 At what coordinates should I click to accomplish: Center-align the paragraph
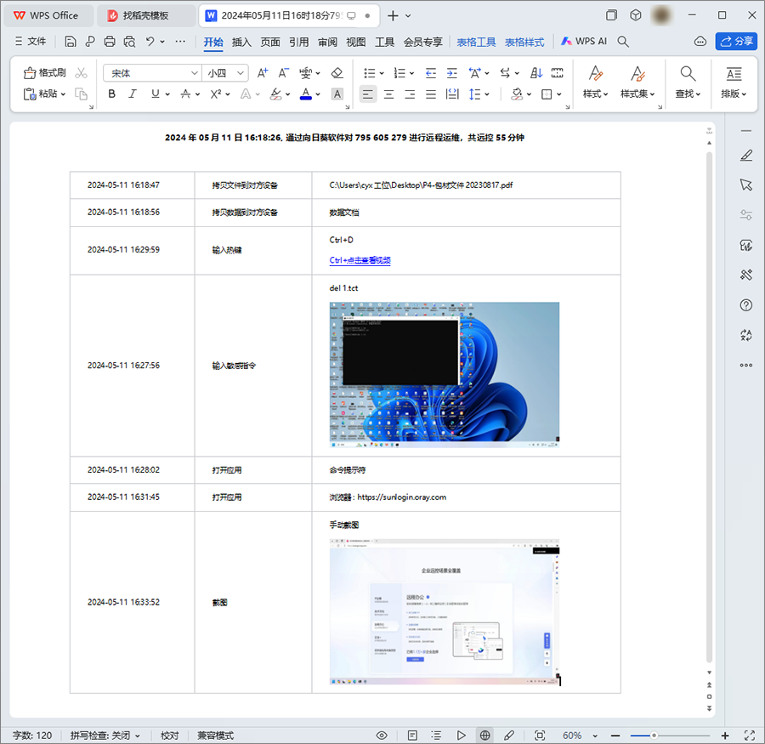[388, 94]
